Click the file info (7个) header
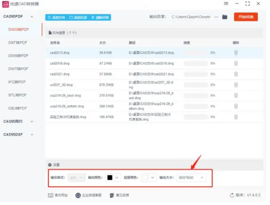 coord(63,33)
